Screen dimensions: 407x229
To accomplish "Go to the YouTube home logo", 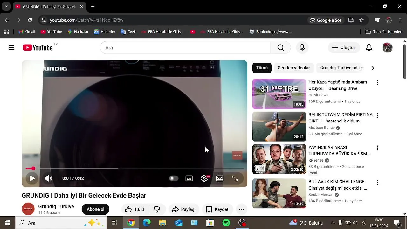I will (x=38, y=48).
